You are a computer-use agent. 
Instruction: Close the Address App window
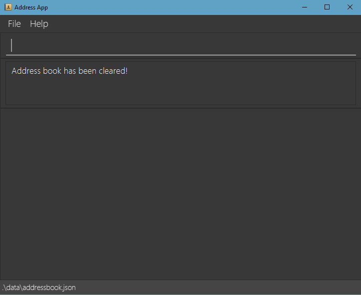coord(350,7)
